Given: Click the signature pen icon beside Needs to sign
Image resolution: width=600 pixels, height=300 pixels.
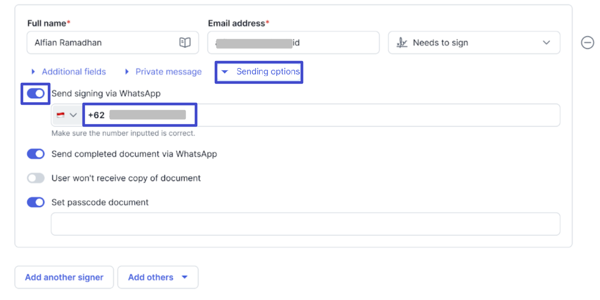Looking at the screenshot, I should coord(402,43).
